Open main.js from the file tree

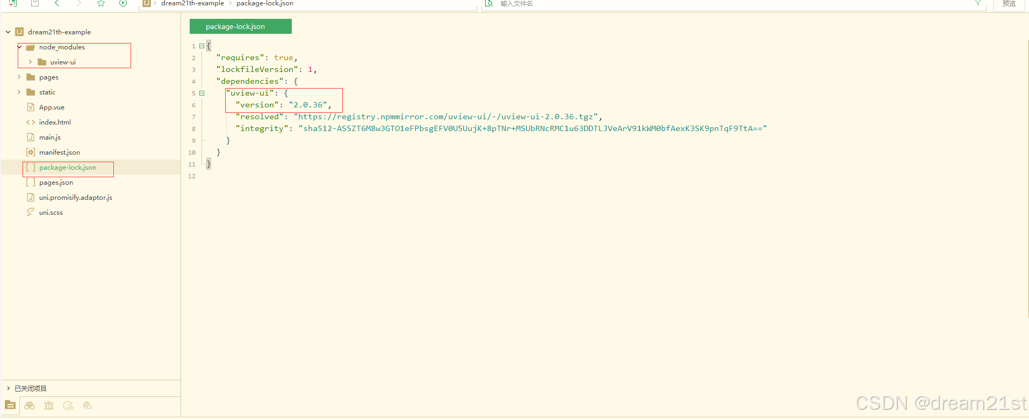pos(50,137)
